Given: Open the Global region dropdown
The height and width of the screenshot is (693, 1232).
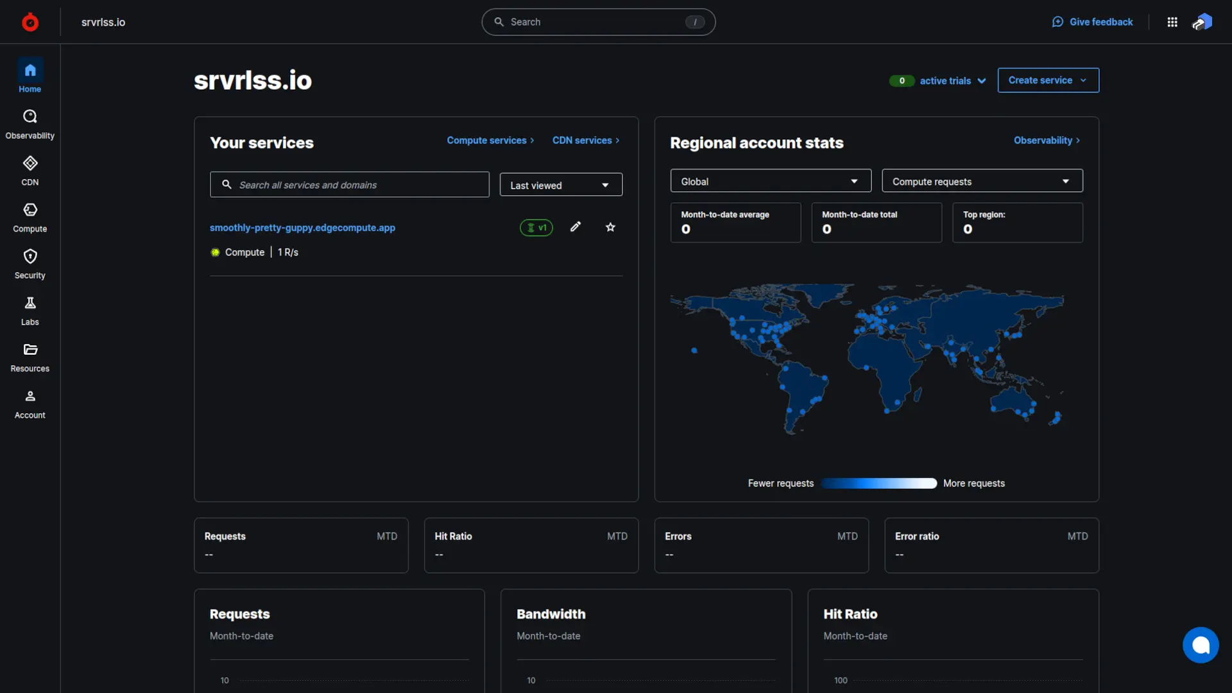Looking at the screenshot, I should point(771,182).
